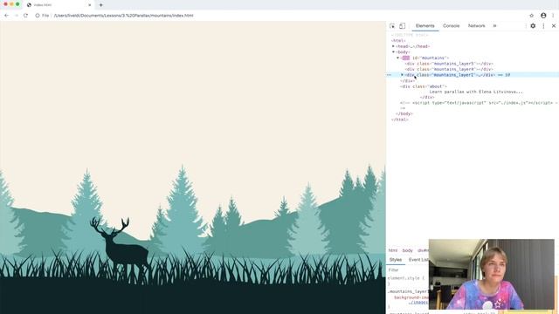Open DevTools settings gear

533,26
